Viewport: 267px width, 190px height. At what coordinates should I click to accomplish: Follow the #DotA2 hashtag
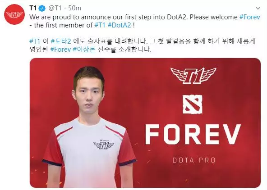[x=120, y=25]
